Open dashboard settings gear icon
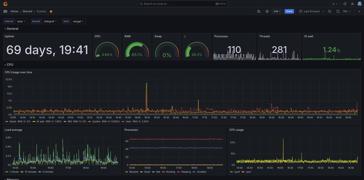This screenshot has width=364, height=180. coord(267,11)
